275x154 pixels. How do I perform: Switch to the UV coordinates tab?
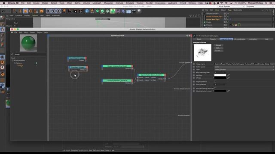click(x=240, y=39)
